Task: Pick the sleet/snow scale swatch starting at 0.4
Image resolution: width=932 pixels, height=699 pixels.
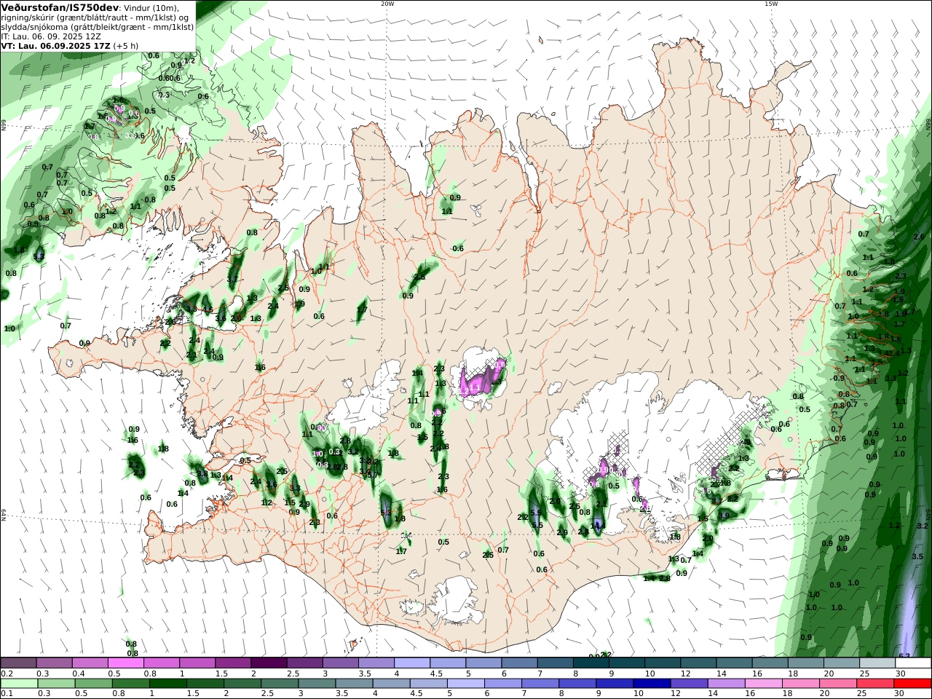Action: click(90, 663)
